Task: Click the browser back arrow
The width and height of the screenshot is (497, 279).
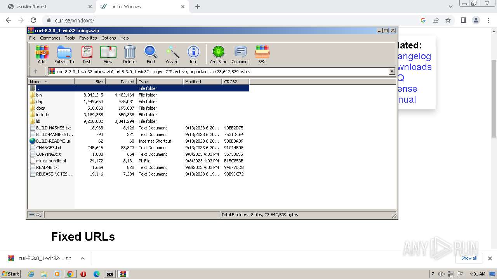Action: [x=9, y=20]
